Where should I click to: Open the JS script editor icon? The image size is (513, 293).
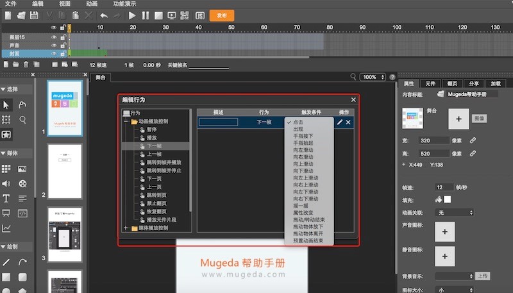coord(200,15)
